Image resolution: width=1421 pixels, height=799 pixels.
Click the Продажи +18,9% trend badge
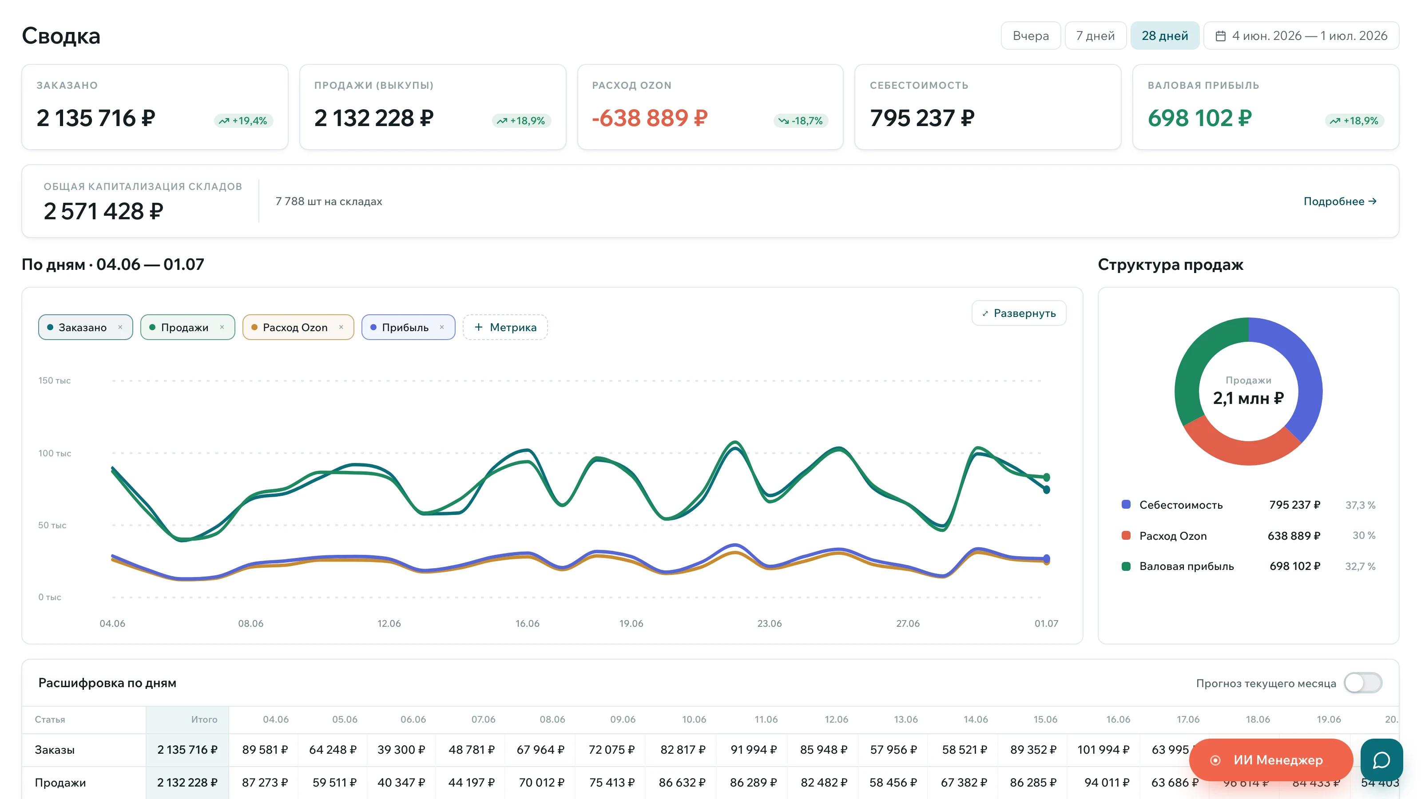pyautogui.click(x=521, y=121)
